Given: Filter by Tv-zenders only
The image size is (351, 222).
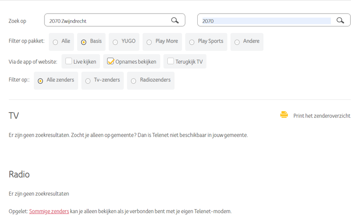Looking at the screenshot, I should pos(88,81).
